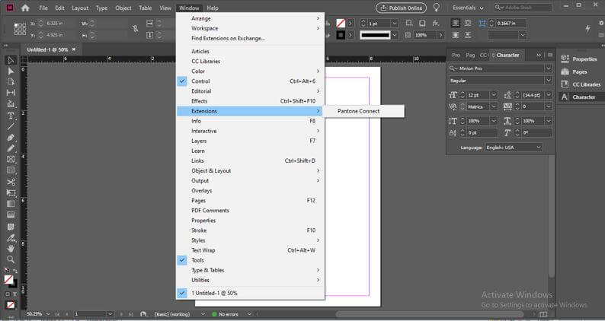Screen dimensions: 605x321
Task: Open the Layout menu
Action: pos(80,8)
